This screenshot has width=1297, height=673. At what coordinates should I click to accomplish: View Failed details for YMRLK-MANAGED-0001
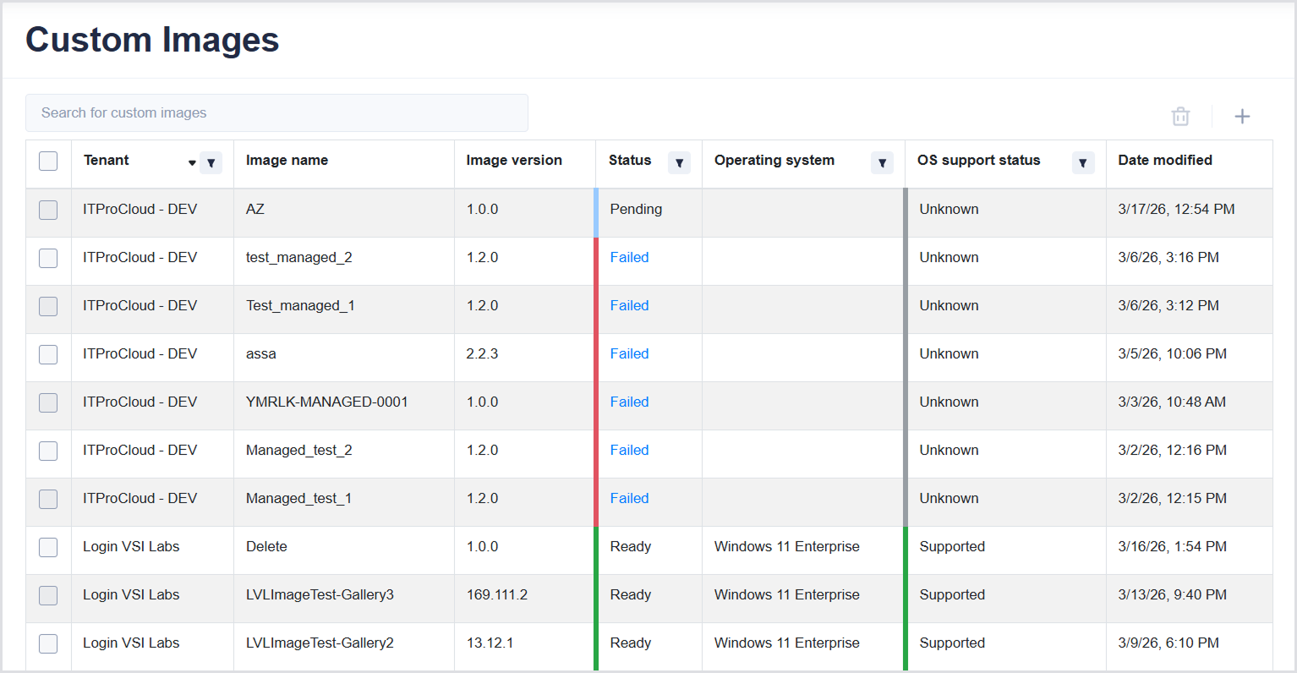click(x=629, y=402)
